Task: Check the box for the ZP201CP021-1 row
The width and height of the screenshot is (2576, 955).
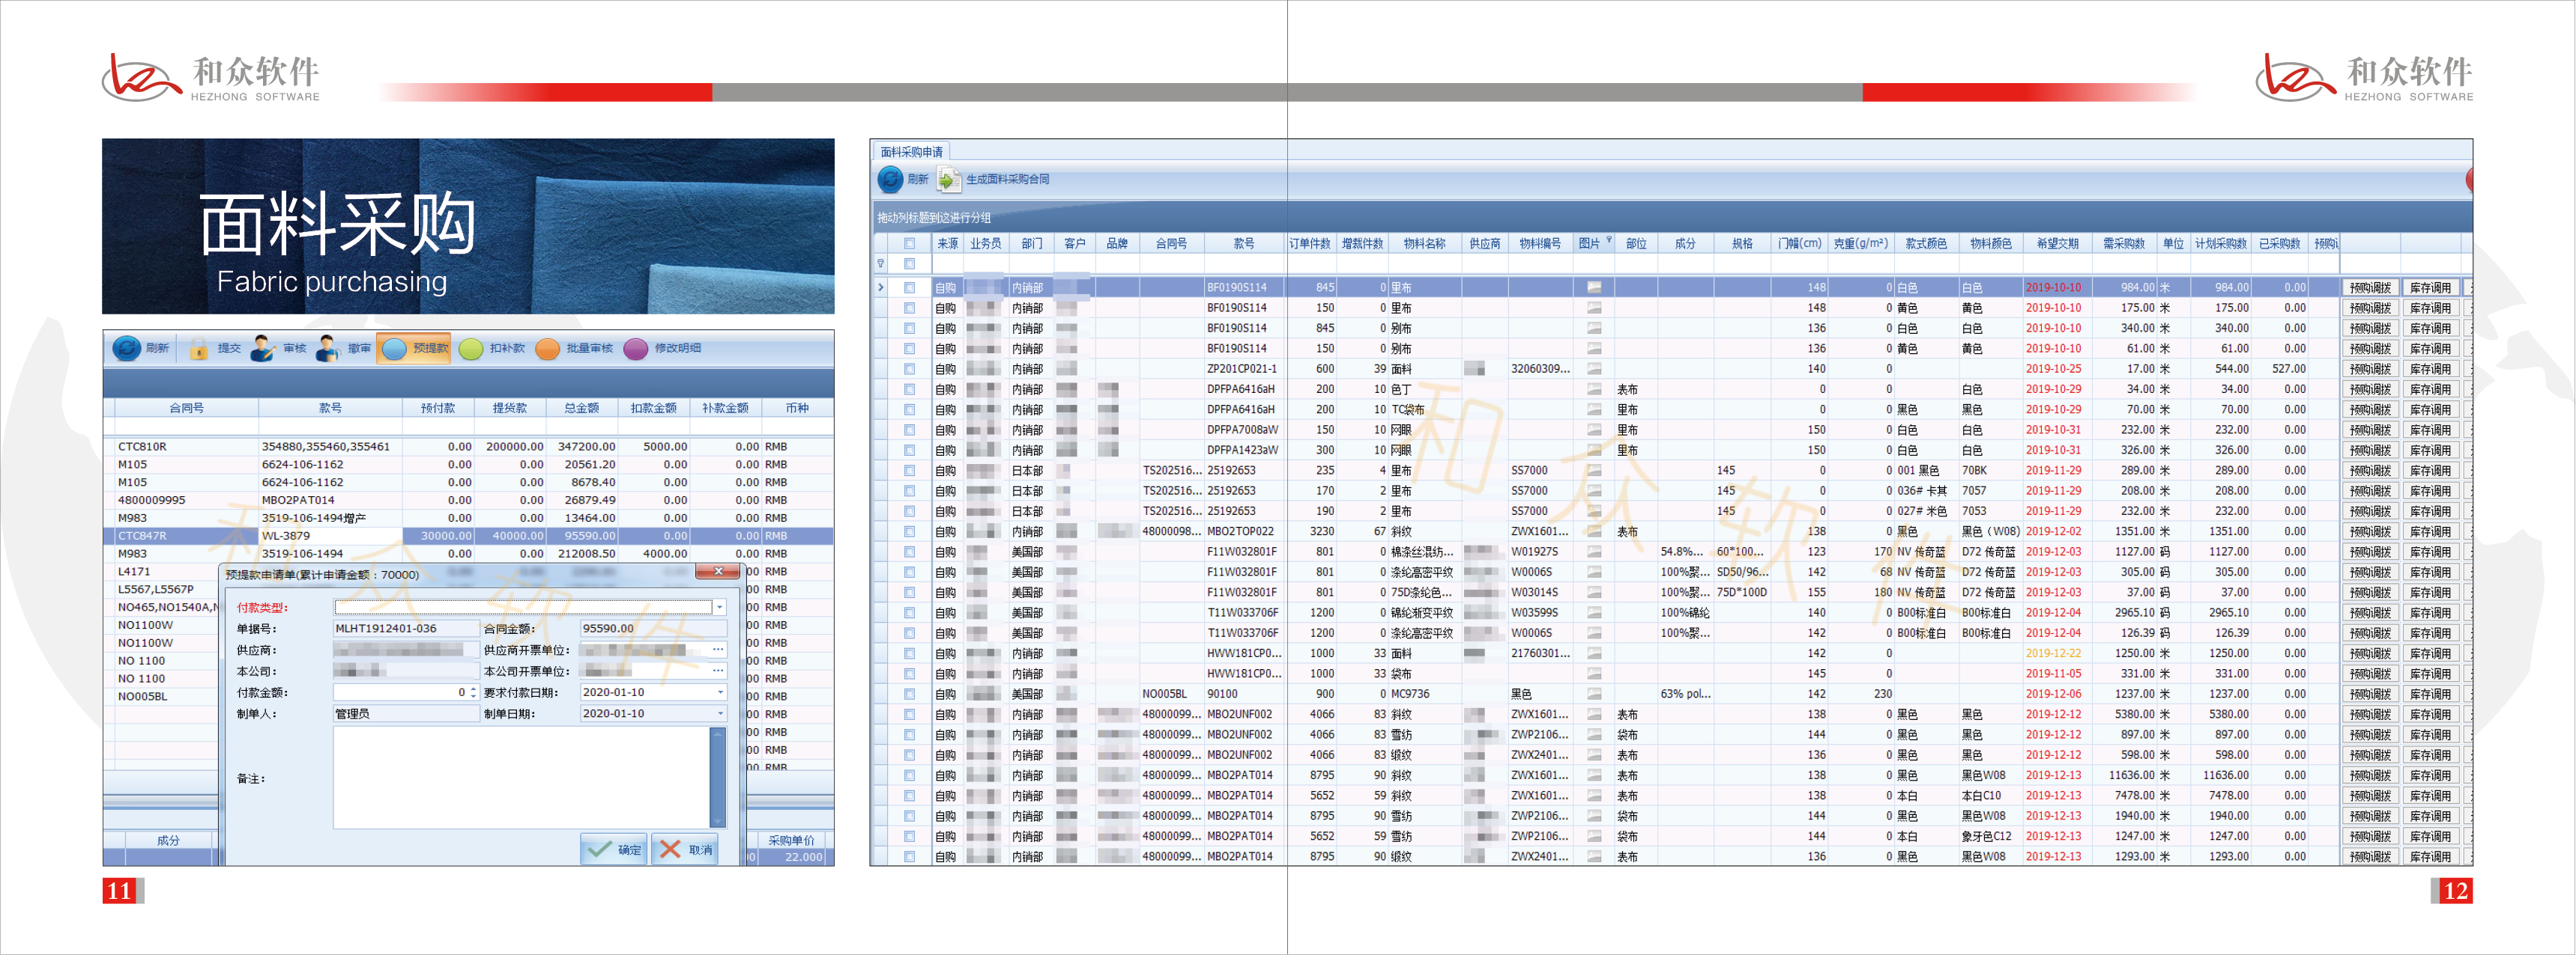Action: pos(909,370)
